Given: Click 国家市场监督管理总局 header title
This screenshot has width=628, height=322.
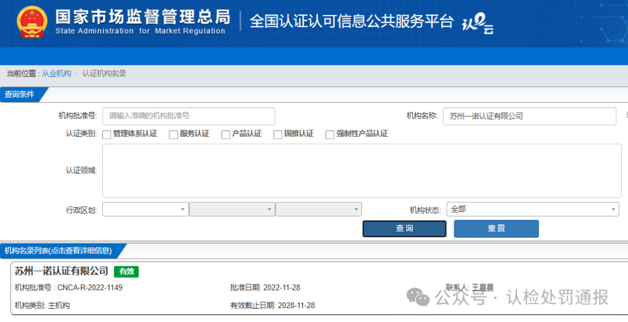Looking at the screenshot, I should coord(142,17).
